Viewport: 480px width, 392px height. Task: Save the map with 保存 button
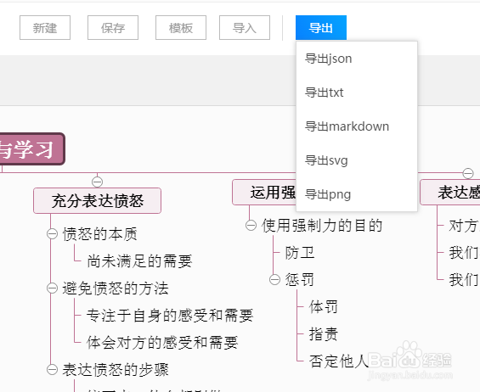[x=113, y=28]
